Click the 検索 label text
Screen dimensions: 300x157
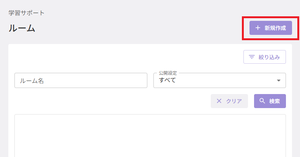pyautogui.click(x=275, y=101)
